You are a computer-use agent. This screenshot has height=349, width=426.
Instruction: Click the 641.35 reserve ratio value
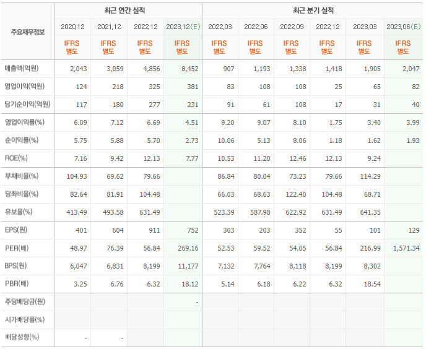(x=370, y=212)
